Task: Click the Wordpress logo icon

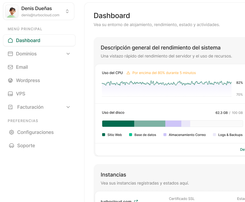Action: pos(10,81)
